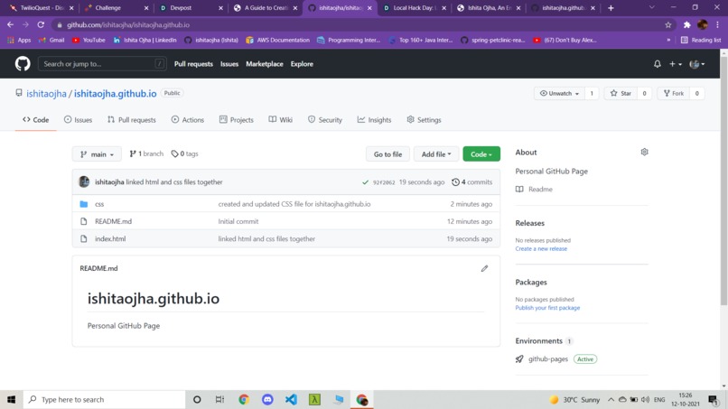The width and height of the screenshot is (728, 409).
Task: Open the repository Settings tab
Action: (424, 120)
